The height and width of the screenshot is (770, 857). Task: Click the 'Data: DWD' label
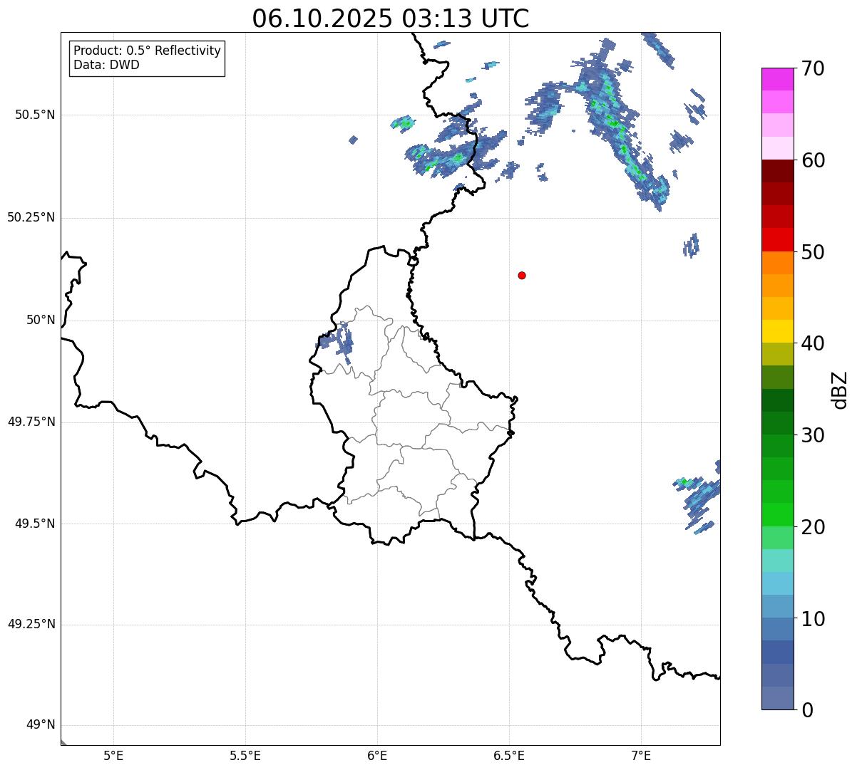(x=107, y=65)
